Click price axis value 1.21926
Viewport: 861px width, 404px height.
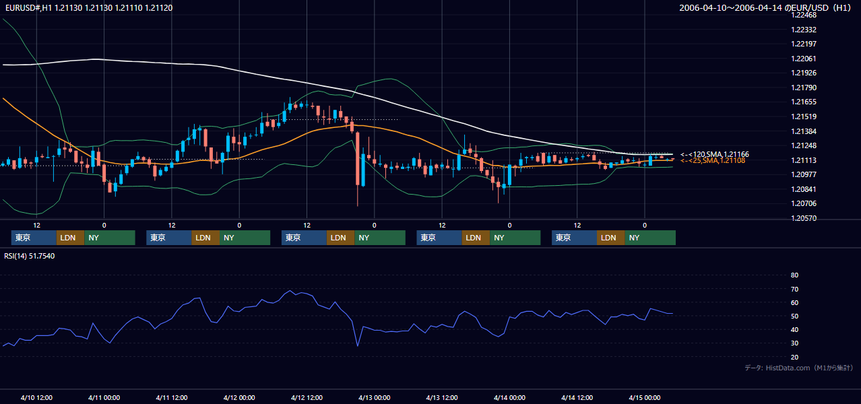802,73
